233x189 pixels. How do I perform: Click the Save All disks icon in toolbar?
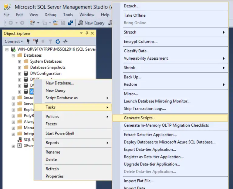click(x=70, y=23)
